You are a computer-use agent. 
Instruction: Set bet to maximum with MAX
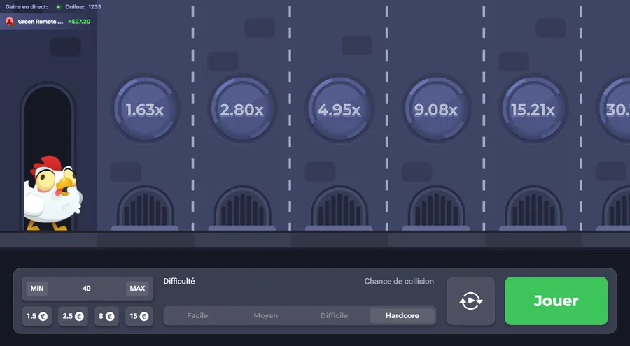coord(137,288)
